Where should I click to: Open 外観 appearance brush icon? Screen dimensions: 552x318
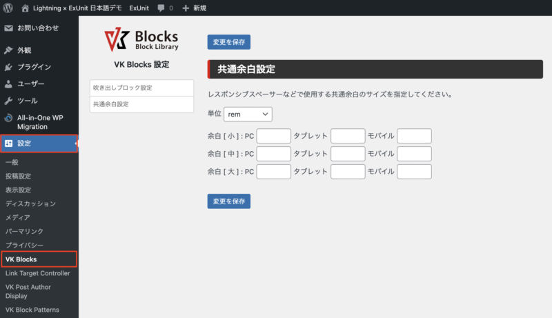coord(9,50)
